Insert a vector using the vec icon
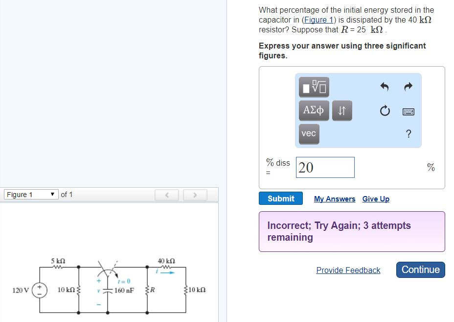The width and height of the screenshot is (454, 322). click(x=309, y=133)
